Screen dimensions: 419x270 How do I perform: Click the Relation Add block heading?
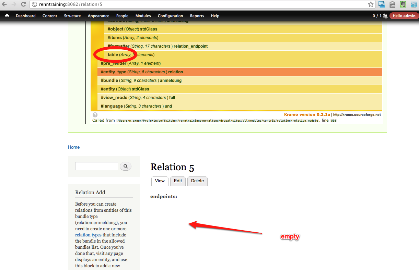(90, 193)
